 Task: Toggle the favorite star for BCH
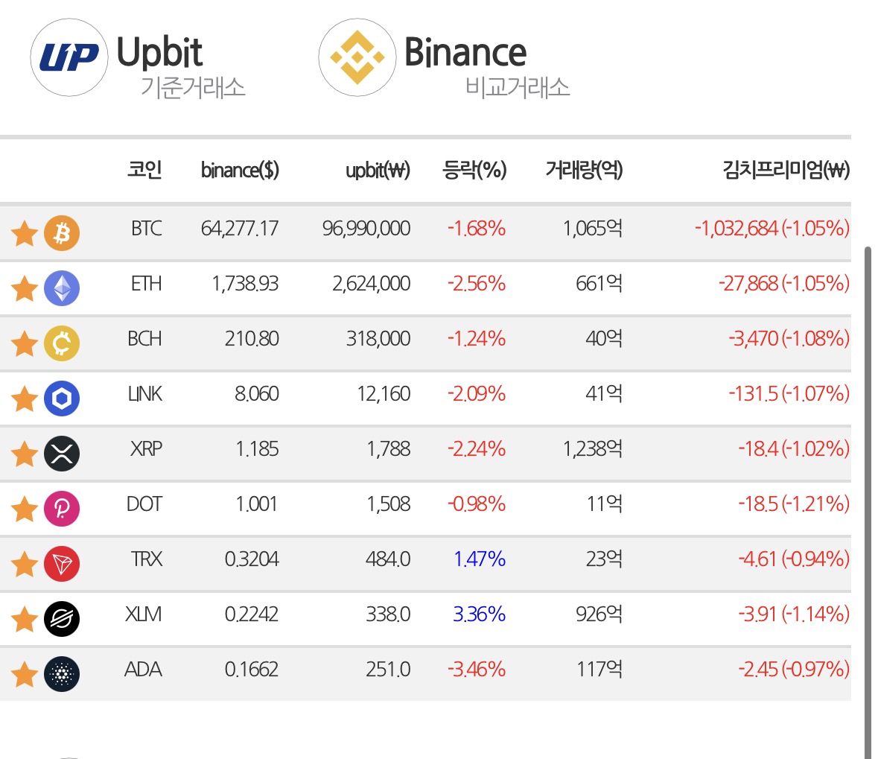[25, 343]
